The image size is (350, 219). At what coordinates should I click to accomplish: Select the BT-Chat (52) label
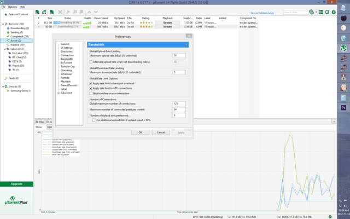point(20,57)
